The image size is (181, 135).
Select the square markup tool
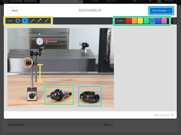coord(25,21)
